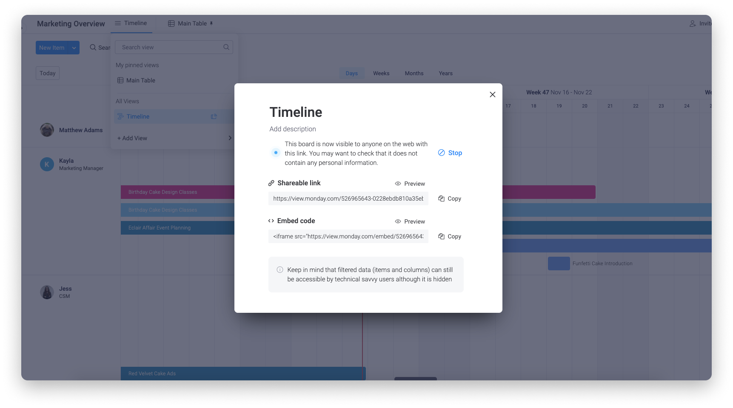Select the Months time scale
Screen dimensions: 733x408
(414, 73)
